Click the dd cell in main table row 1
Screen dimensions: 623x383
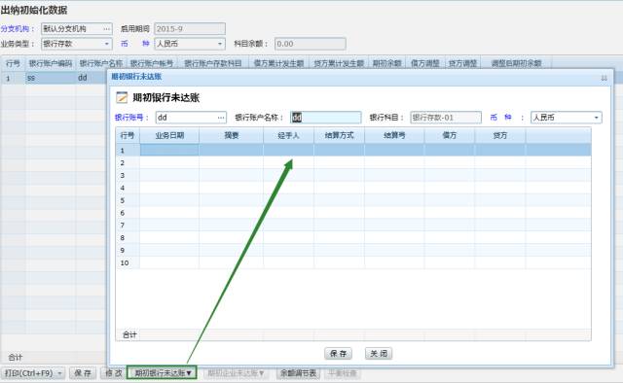pyautogui.click(x=91, y=78)
